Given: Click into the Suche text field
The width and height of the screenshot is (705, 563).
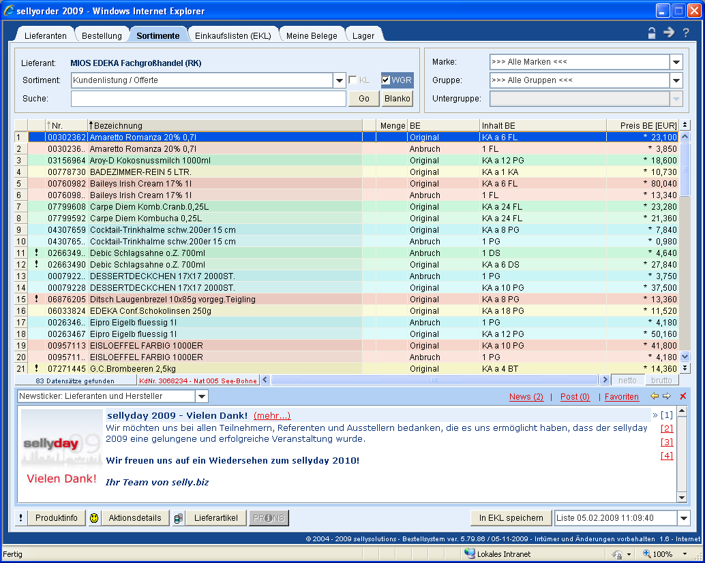Looking at the screenshot, I should point(208,99).
